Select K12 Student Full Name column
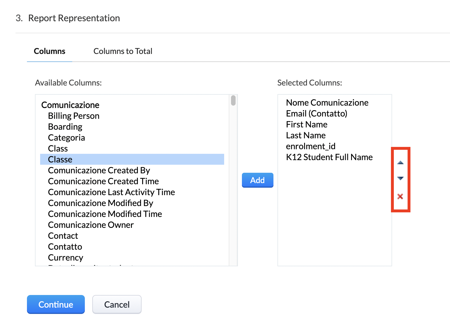The height and width of the screenshot is (330, 450). tap(329, 157)
